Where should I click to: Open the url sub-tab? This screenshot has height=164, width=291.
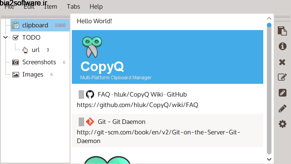coord(35,50)
